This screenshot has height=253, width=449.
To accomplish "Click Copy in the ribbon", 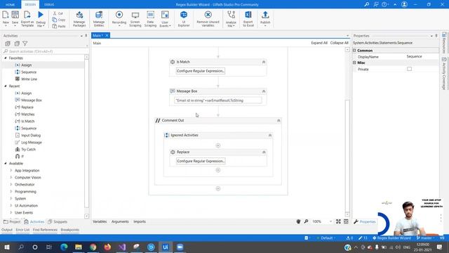I will coord(59,20).
